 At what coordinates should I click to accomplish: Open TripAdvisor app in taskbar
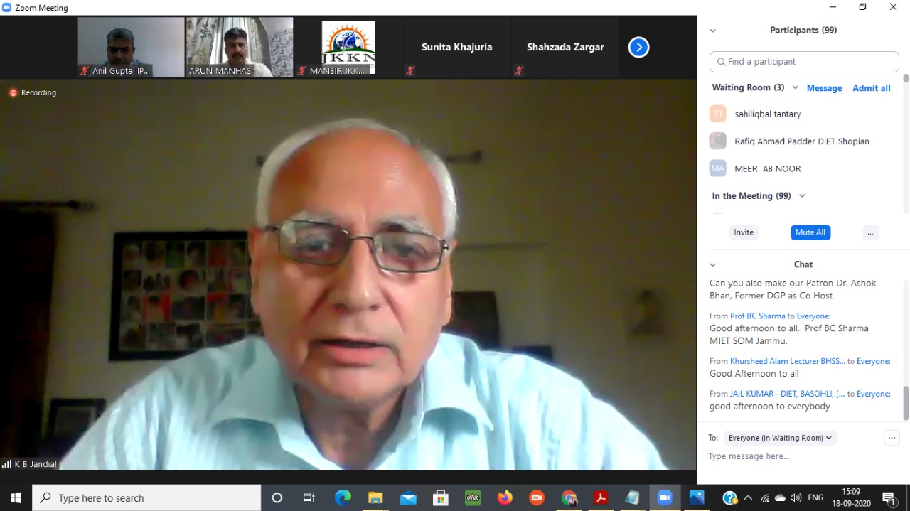(x=473, y=497)
